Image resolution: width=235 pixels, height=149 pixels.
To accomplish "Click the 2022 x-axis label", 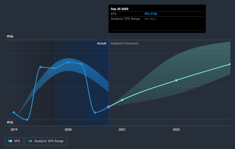I will click(x=176, y=130).
